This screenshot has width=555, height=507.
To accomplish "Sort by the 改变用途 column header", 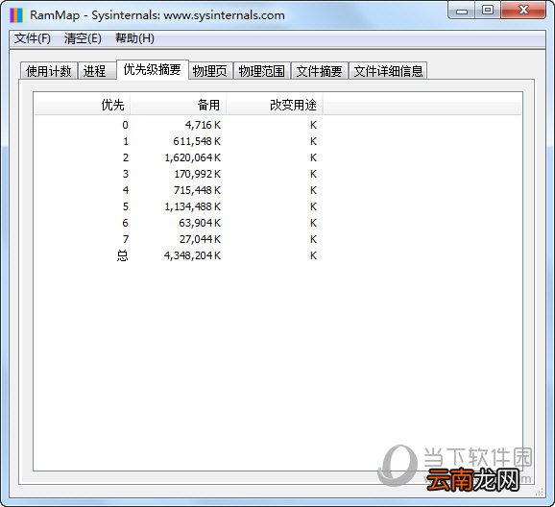I will [275, 105].
